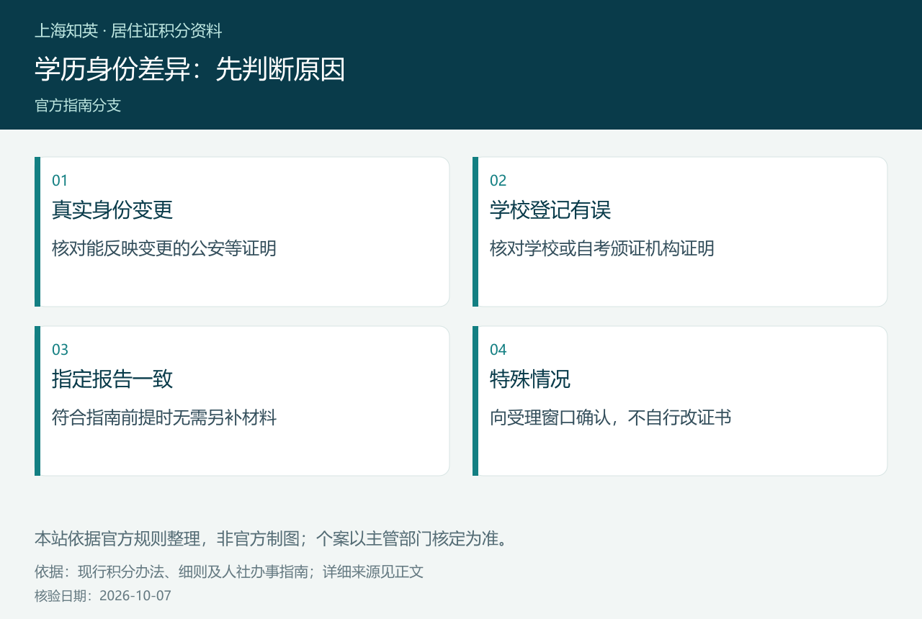Open the 真实身份变更 card heading
Viewport: 922px width, 619px height.
(x=112, y=210)
